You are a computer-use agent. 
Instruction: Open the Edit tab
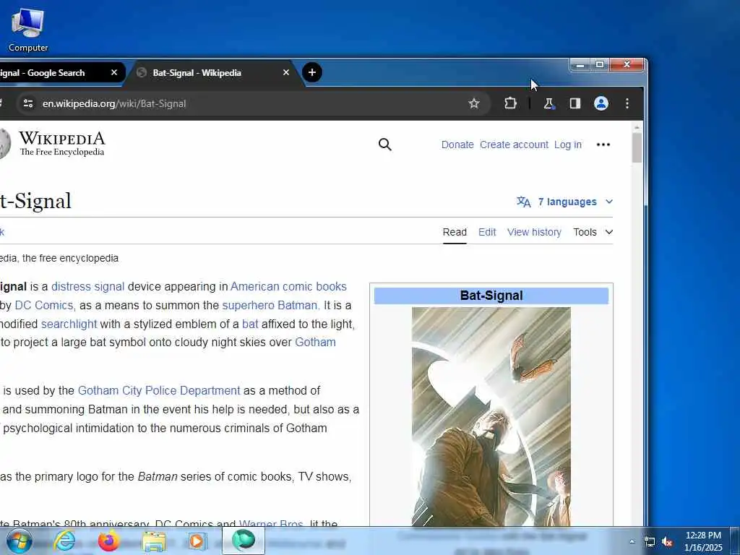(487, 232)
